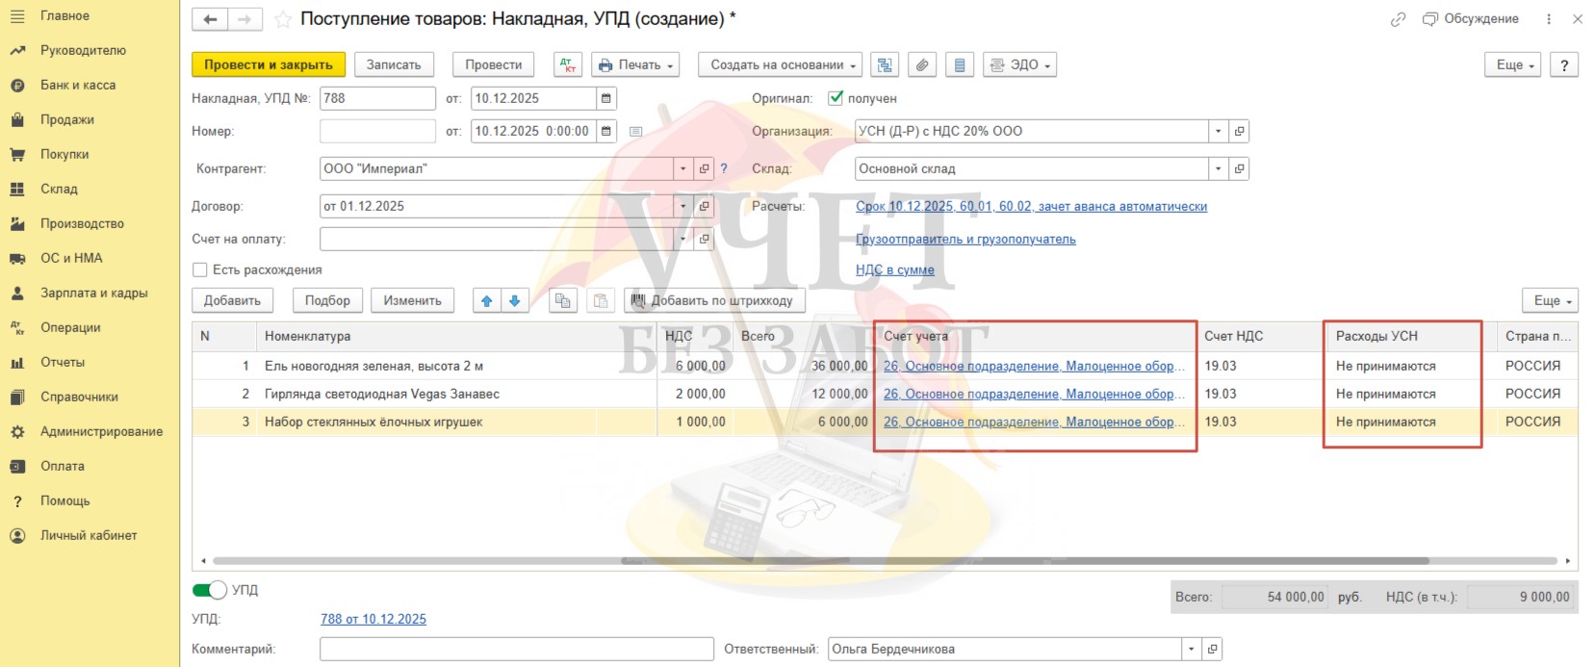Enable the Есть расхождения checkbox
The image size is (1594, 667).
click(x=200, y=269)
